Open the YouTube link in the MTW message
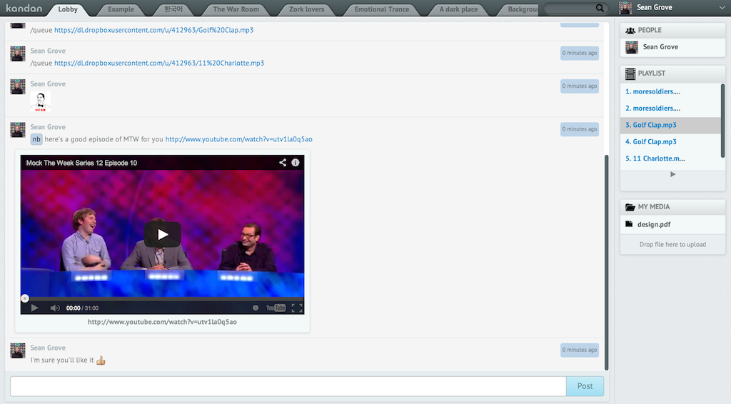Screen dimensions: 731x404 pos(238,139)
